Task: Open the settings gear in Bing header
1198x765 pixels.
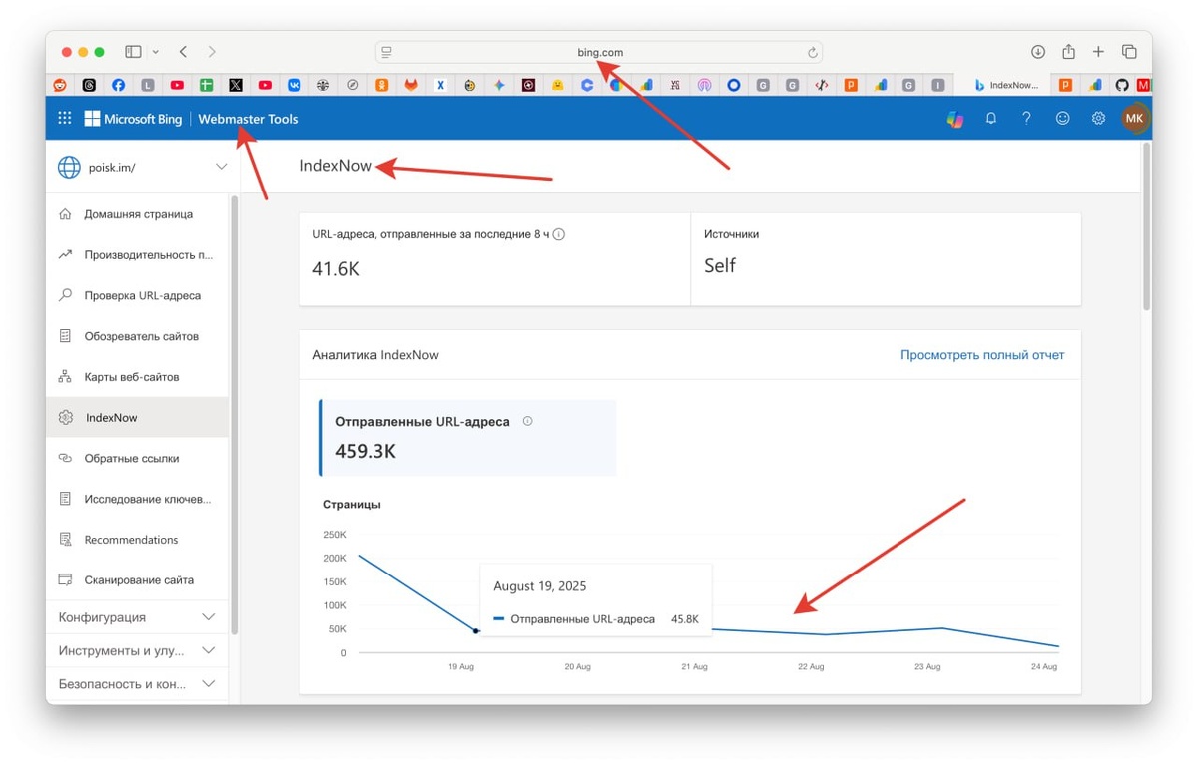Action: pos(1098,118)
